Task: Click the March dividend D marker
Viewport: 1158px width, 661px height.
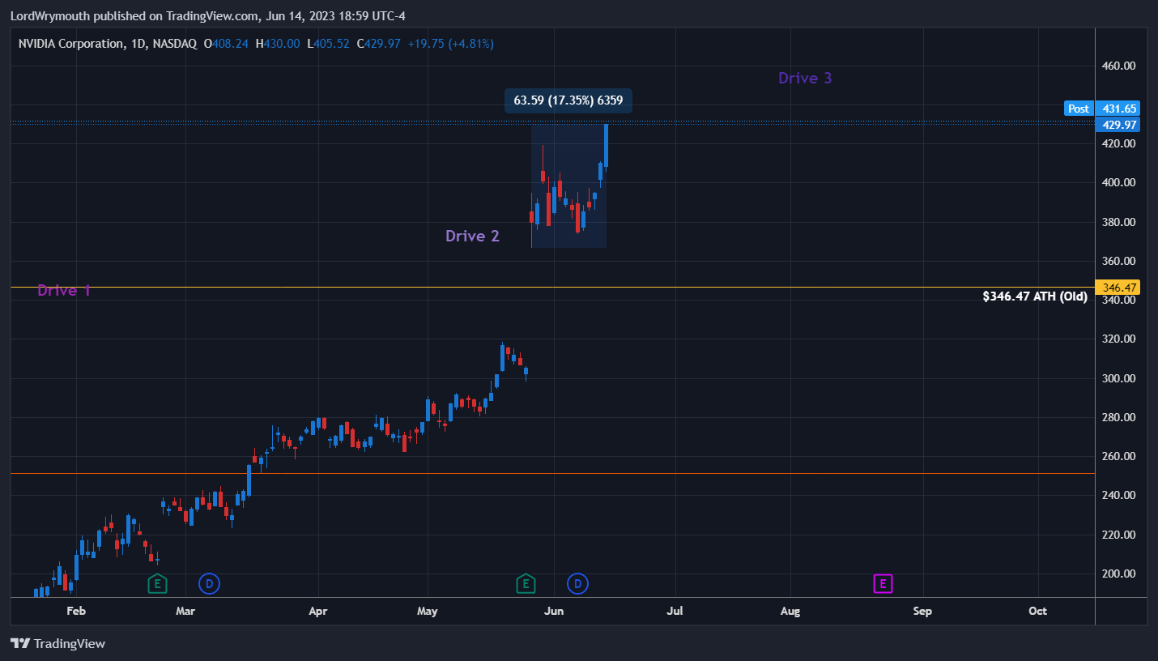Action: tap(209, 583)
